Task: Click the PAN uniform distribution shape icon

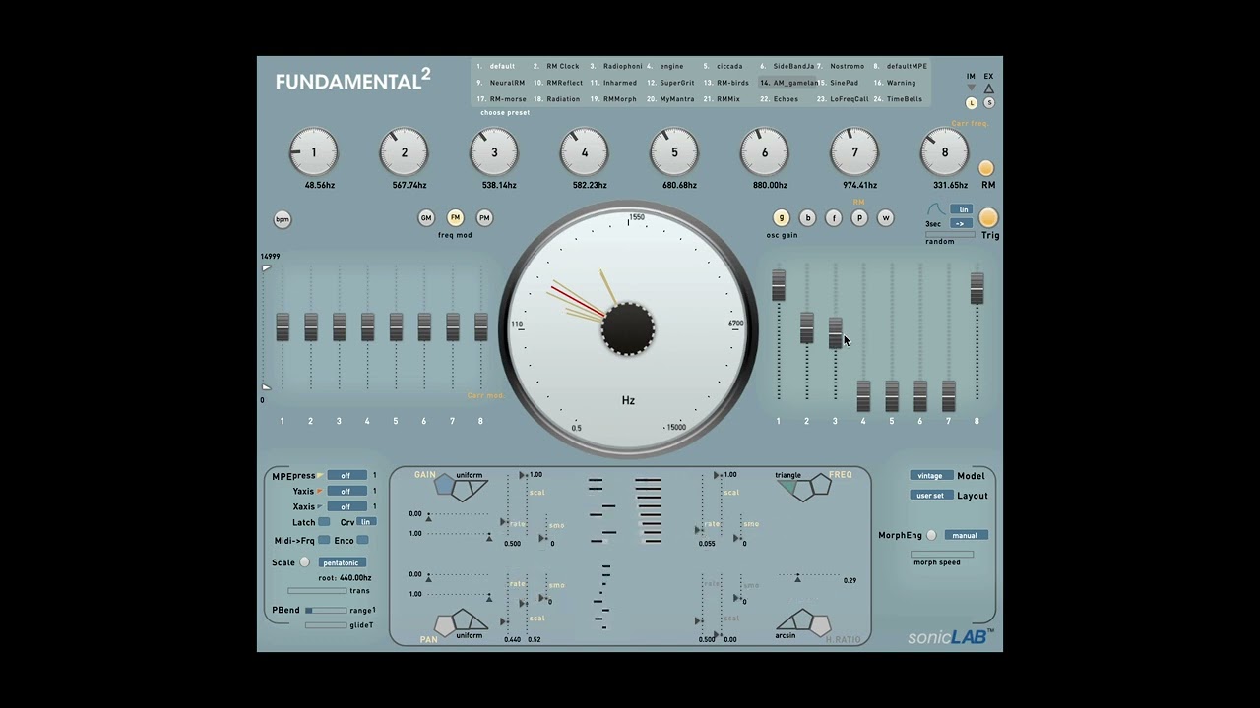Action: (x=462, y=621)
